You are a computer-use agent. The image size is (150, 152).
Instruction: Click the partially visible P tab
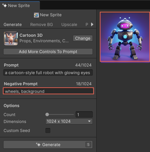[x=87, y=25]
